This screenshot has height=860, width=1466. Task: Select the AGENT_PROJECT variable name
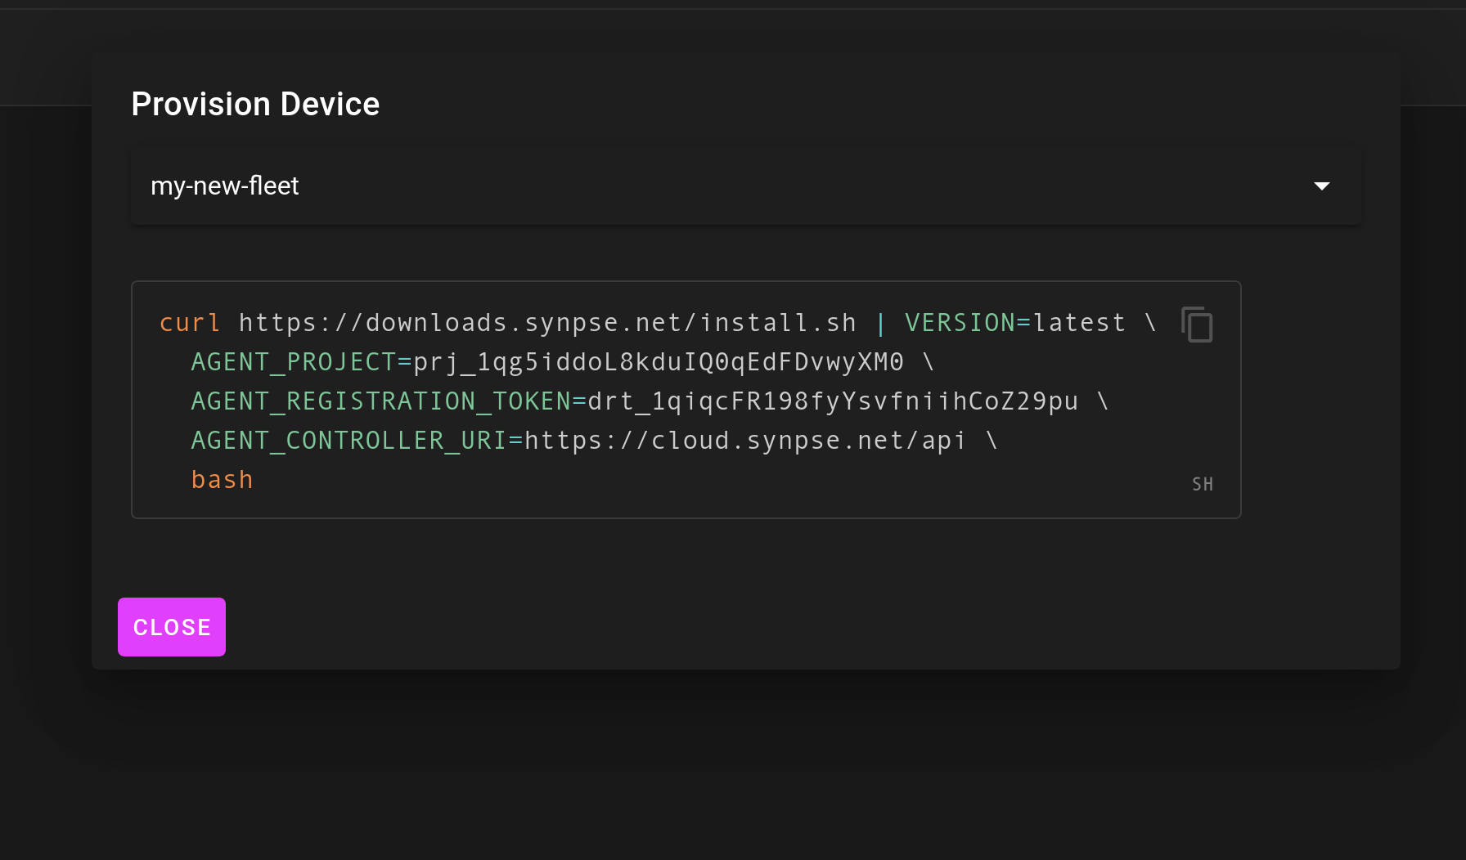294,361
